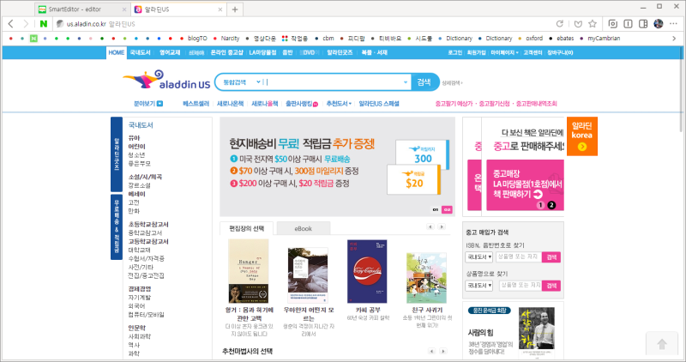Open the cbm bookmark
This screenshot has height=362, width=686.
325,38
